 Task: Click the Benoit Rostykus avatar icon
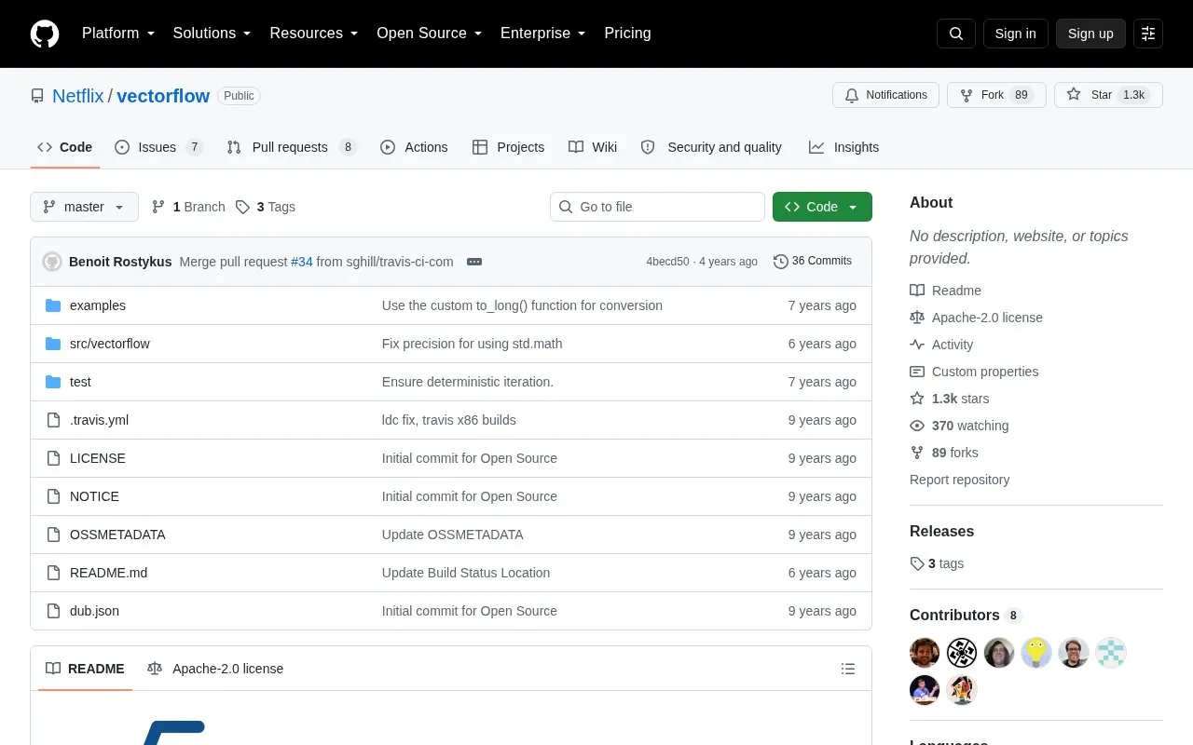tap(52, 262)
